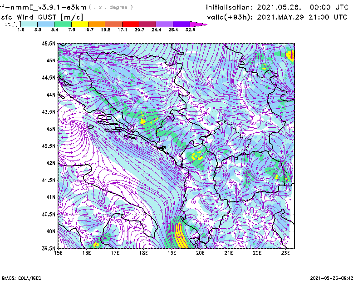The width and height of the screenshot is (363, 281).
Task: Click the legend value "20.7"
Action: coord(139,30)
